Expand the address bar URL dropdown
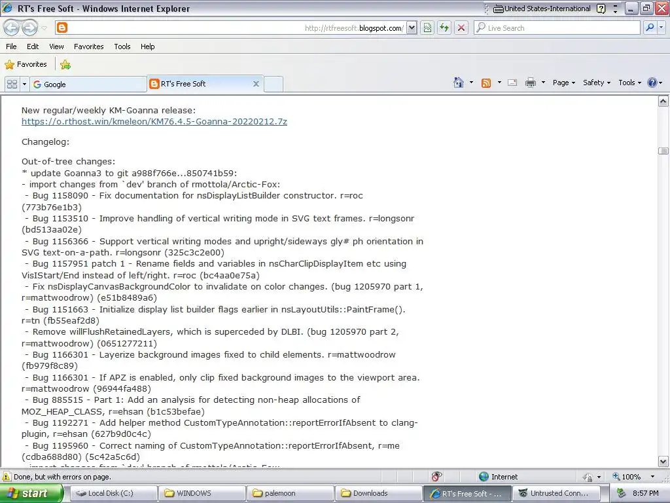Screen dimensions: 670x503 click(x=411, y=28)
